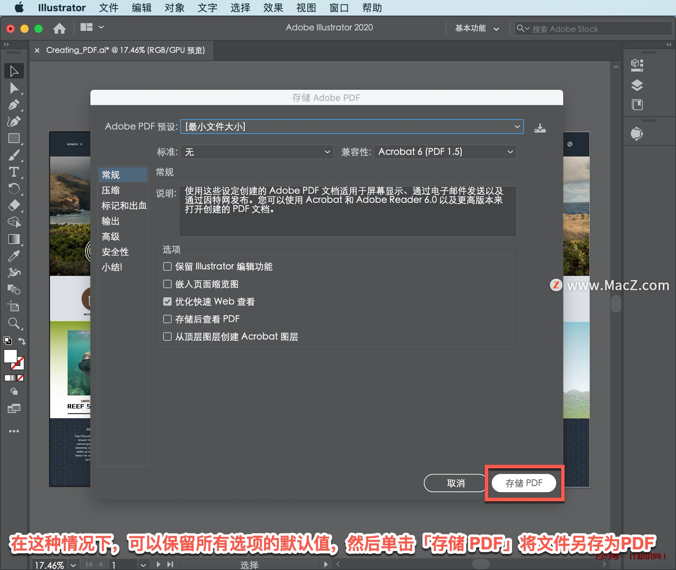The height and width of the screenshot is (570, 676).
Task: Open the Apple menu
Action: (19, 7)
